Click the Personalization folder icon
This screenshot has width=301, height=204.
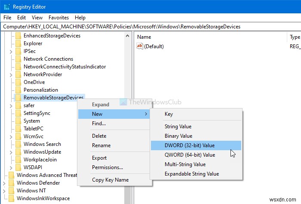[x=18, y=90]
